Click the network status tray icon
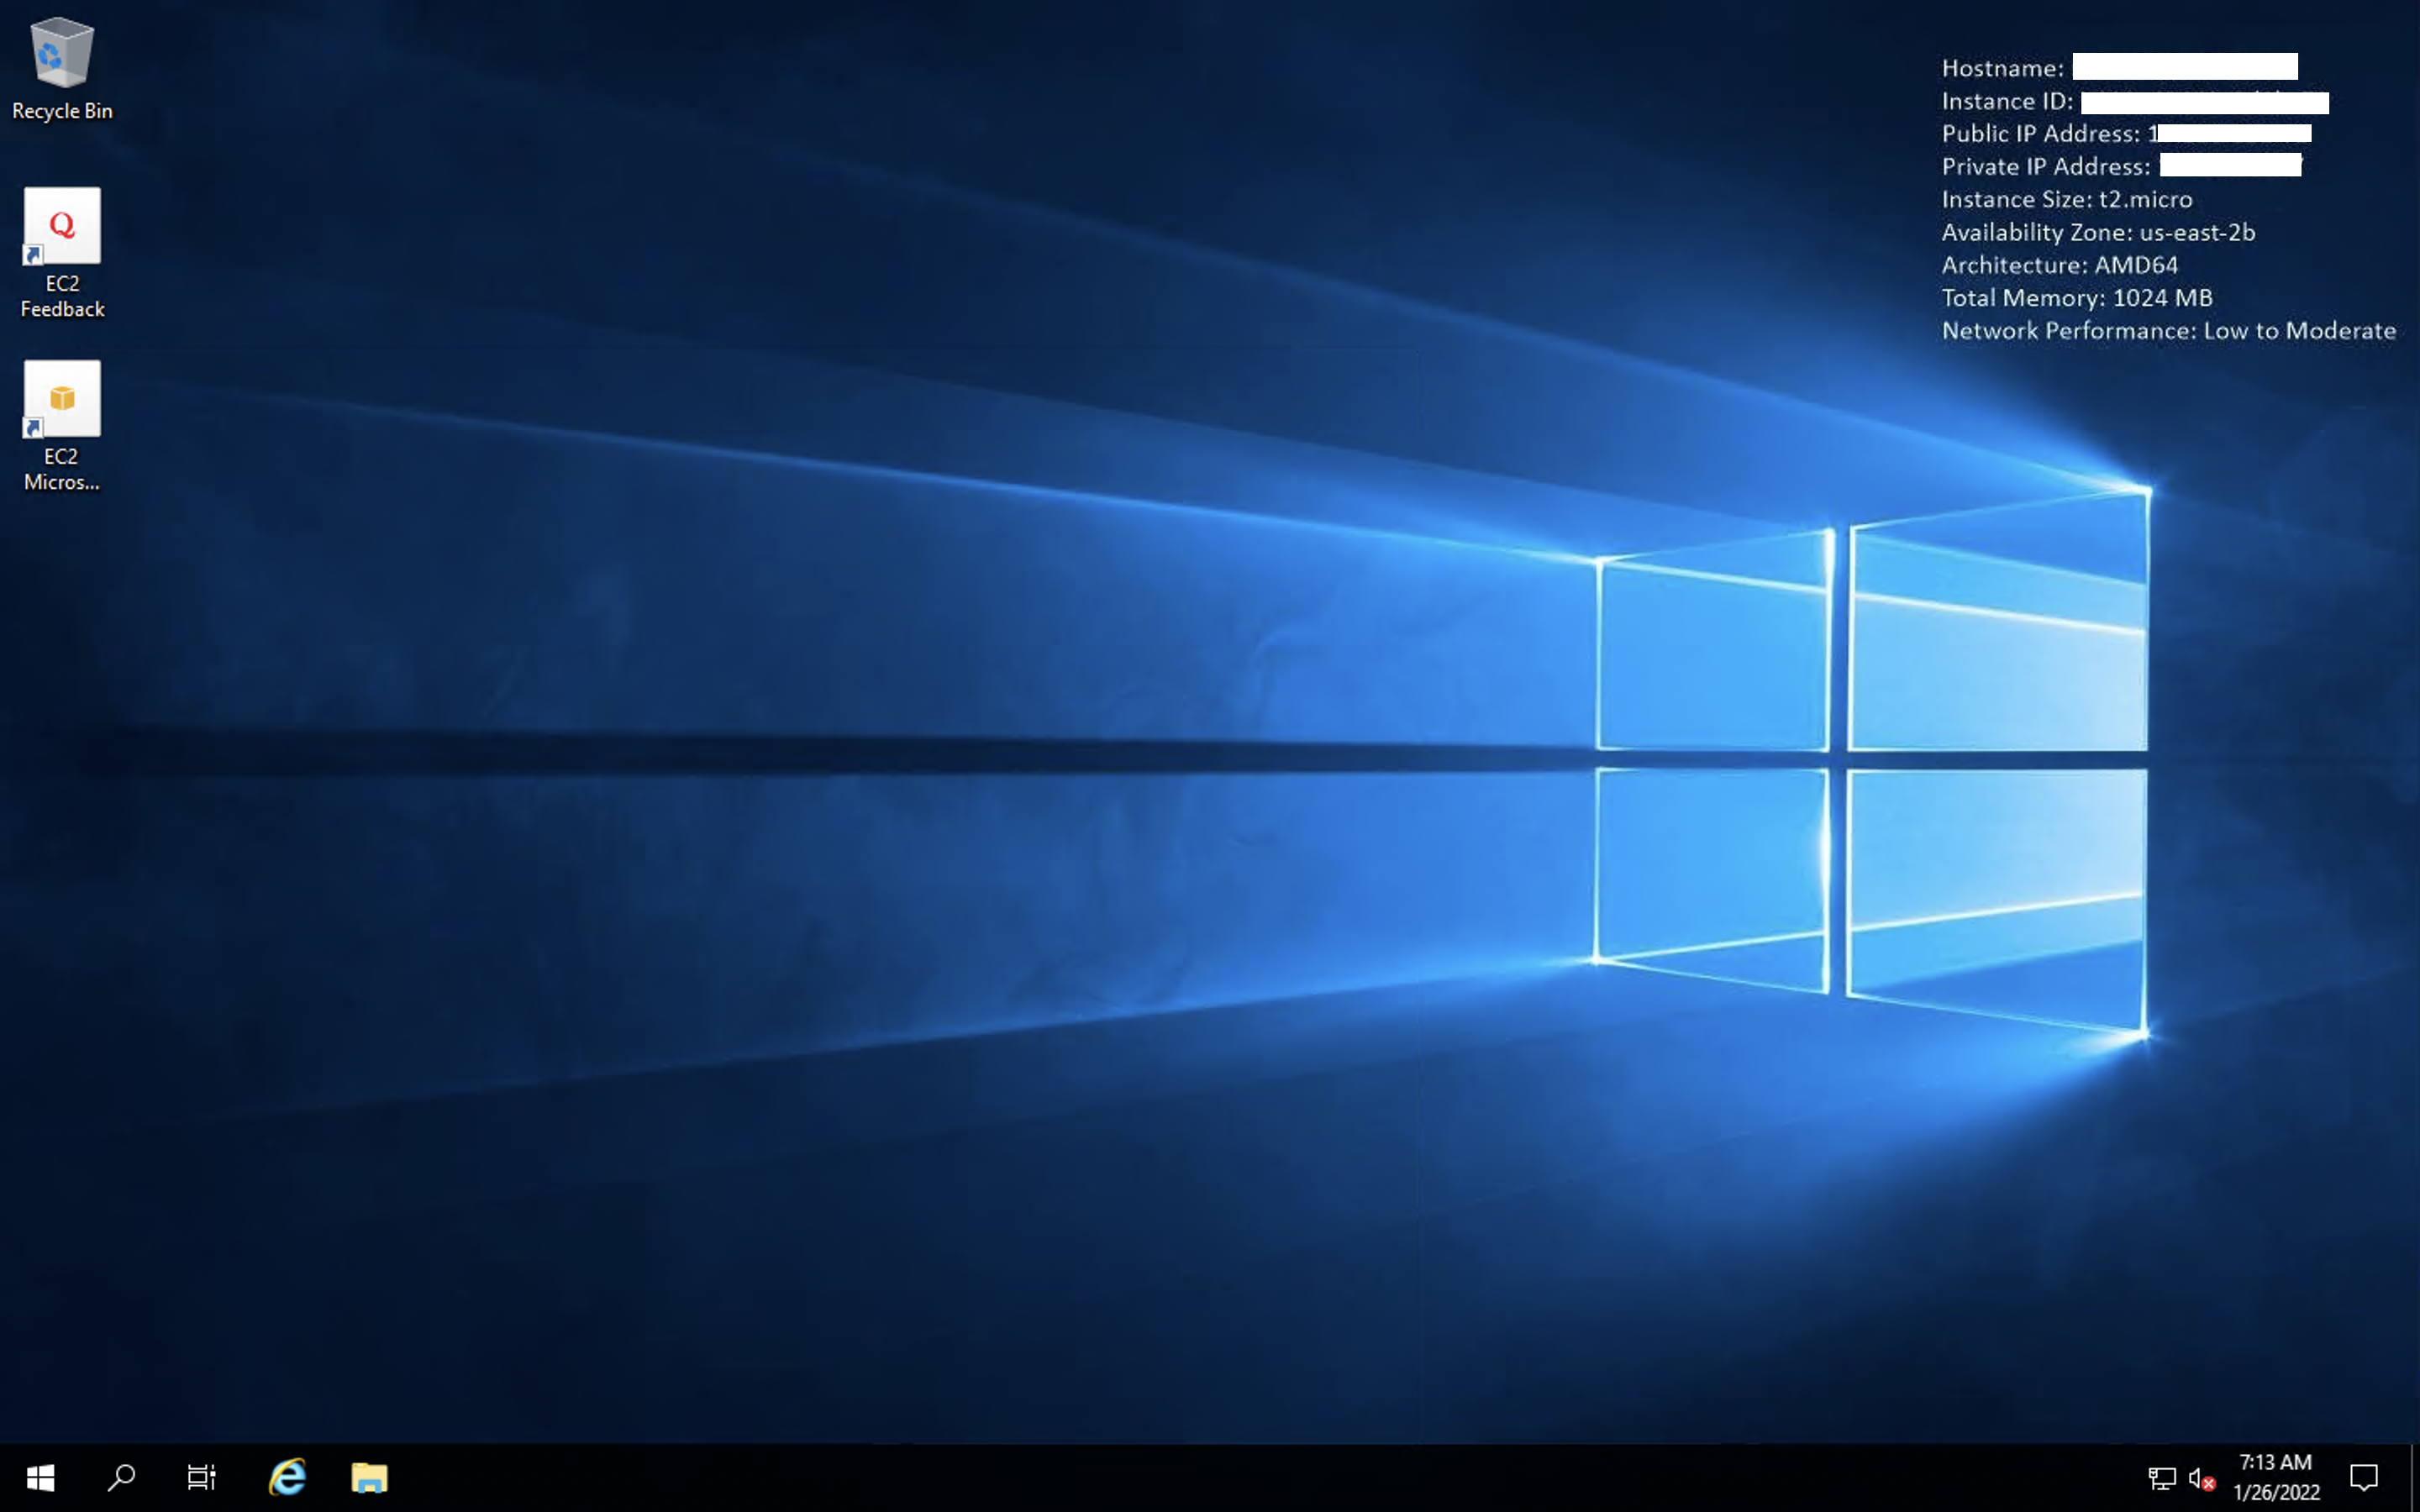The height and width of the screenshot is (1512, 2420). [2161, 1478]
